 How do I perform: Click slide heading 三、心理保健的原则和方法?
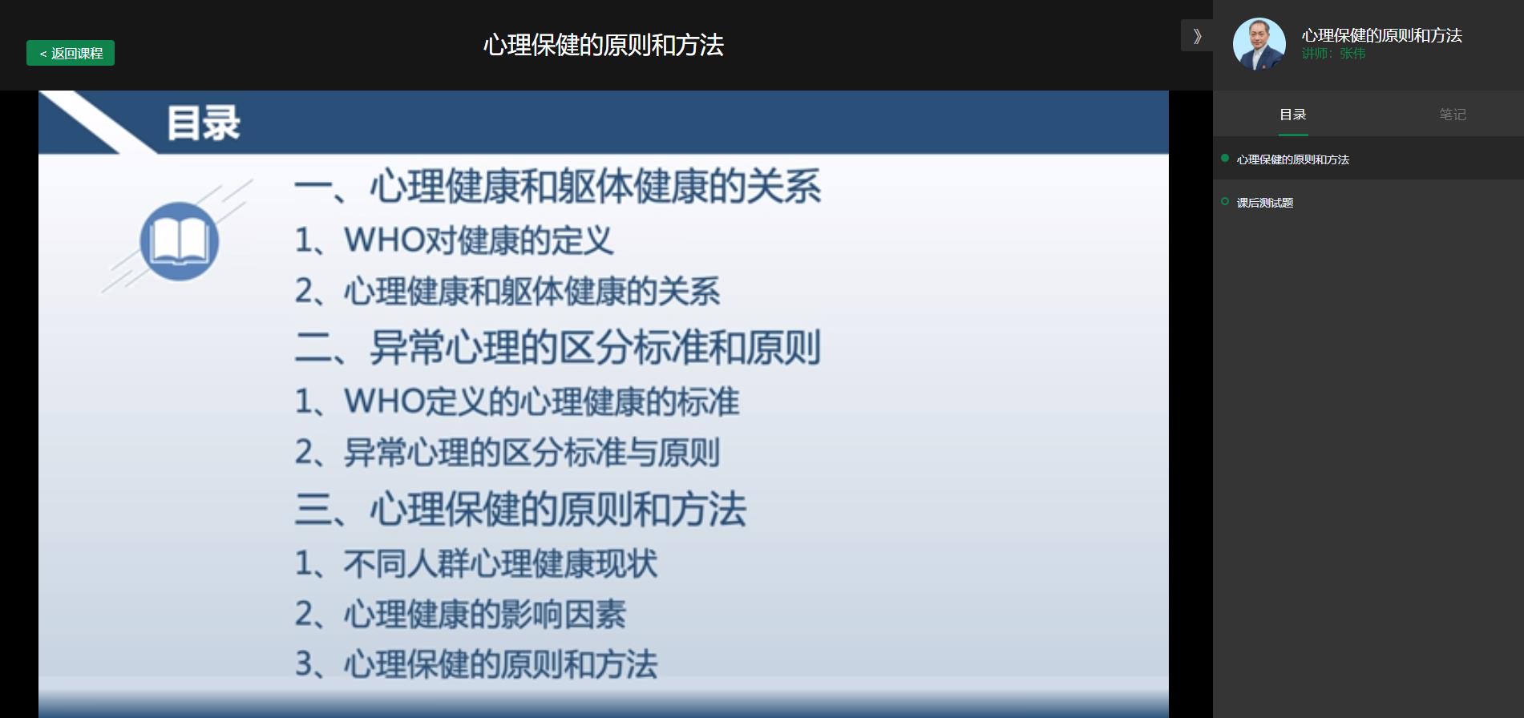click(x=520, y=510)
